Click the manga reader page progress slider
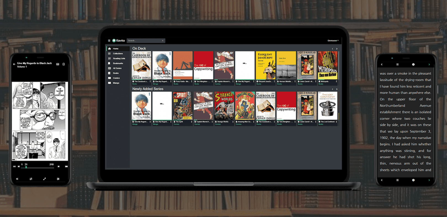The image size is (447, 217). pyautogui.click(x=39, y=167)
